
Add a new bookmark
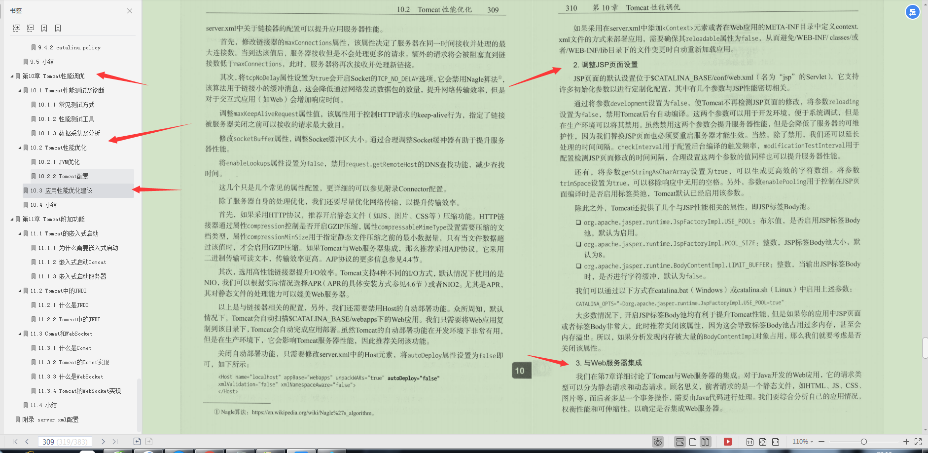44,28
